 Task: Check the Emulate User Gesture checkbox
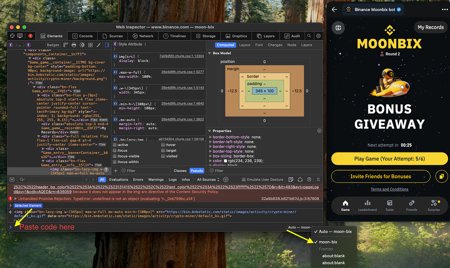click(x=244, y=180)
